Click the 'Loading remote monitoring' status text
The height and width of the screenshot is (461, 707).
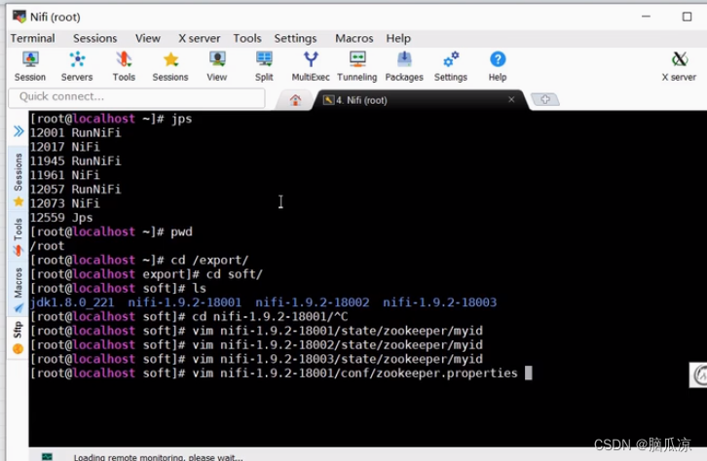(159, 457)
